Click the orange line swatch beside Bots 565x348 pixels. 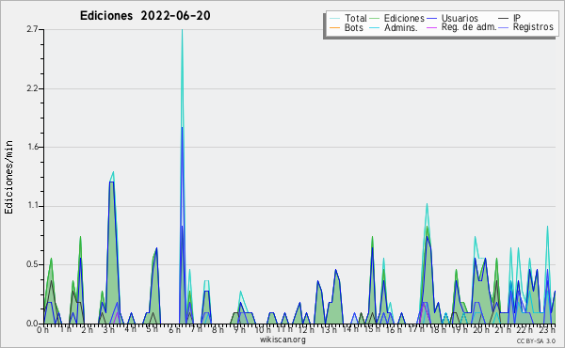[334, 27]
